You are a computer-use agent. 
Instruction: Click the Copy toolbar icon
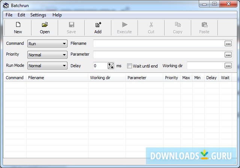tap(178, 25)
